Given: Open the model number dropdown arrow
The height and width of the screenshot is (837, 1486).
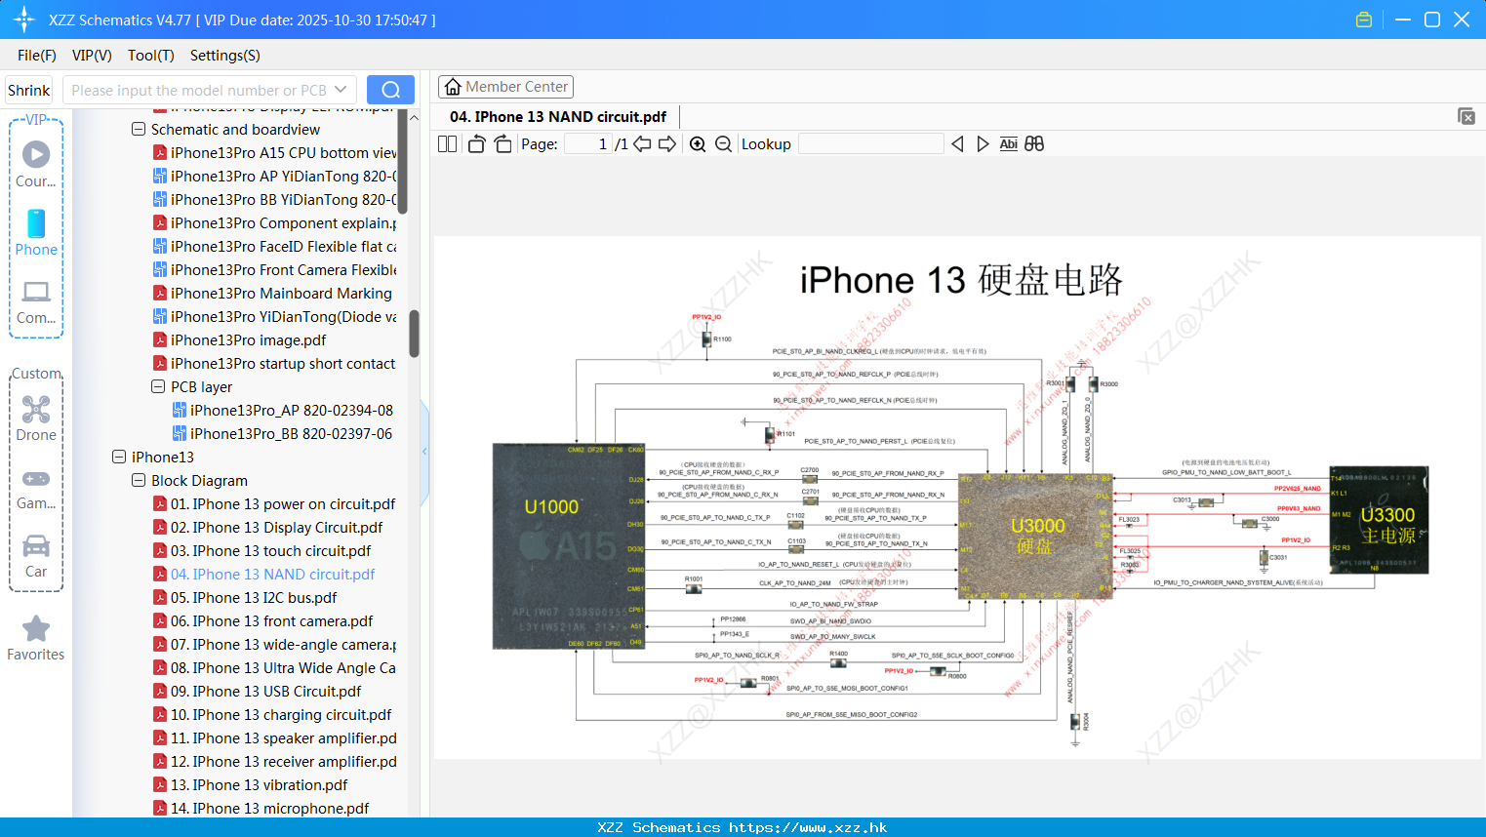Looking at the screenshot, I should pos(341,90).
